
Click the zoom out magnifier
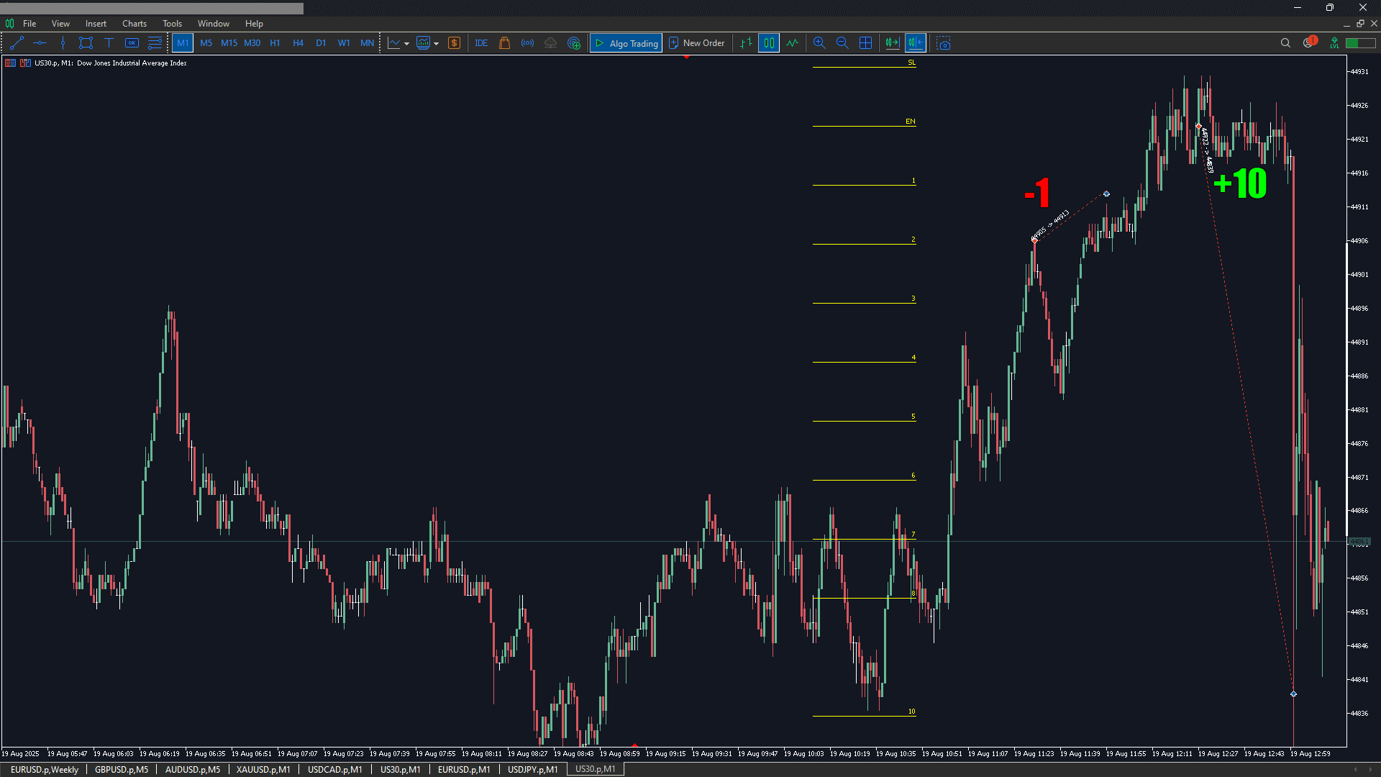click(x=842, y=43)
